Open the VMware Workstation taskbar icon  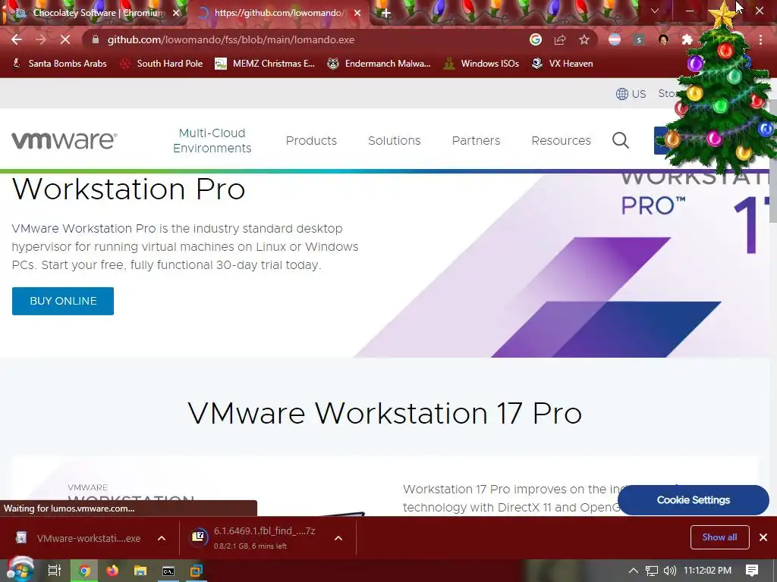[197, 571]
